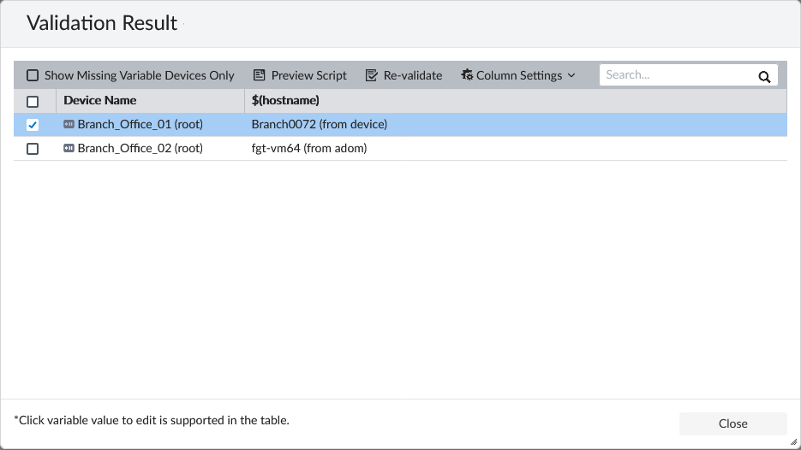
Task: Click the resize grip in dialog corner
Action: (793, 442)
